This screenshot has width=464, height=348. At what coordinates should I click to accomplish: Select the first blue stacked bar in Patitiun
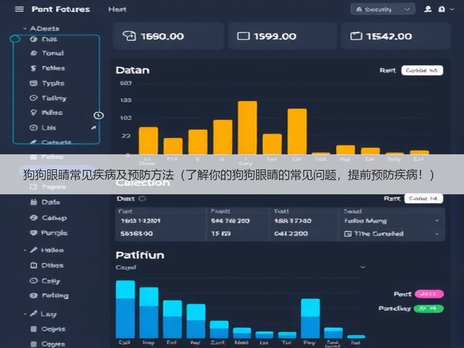coord(125,309)
